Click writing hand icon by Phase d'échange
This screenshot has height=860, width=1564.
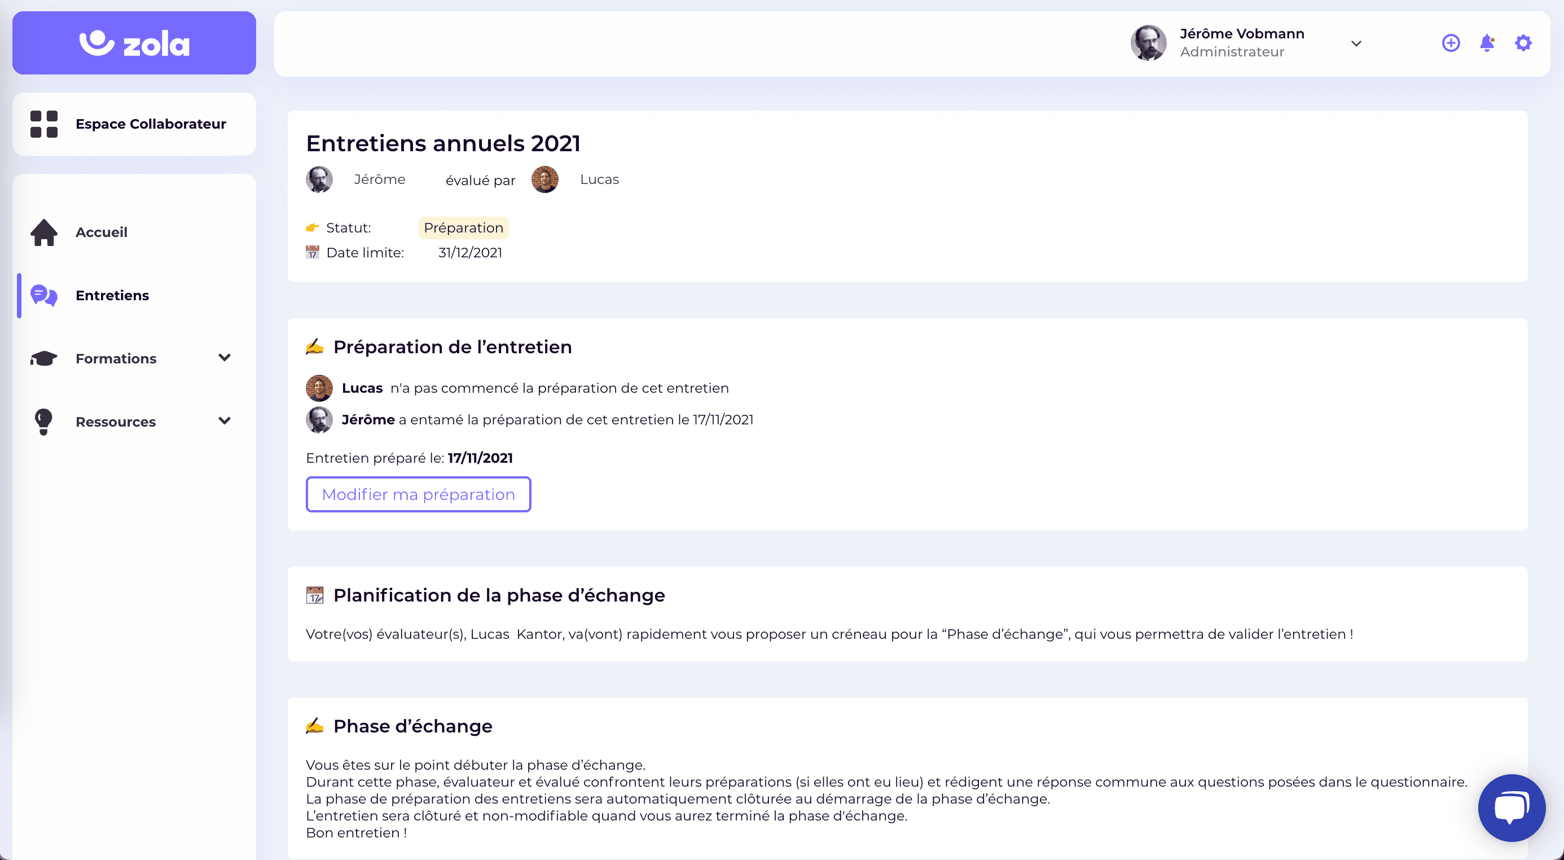[x=314, y=726]
